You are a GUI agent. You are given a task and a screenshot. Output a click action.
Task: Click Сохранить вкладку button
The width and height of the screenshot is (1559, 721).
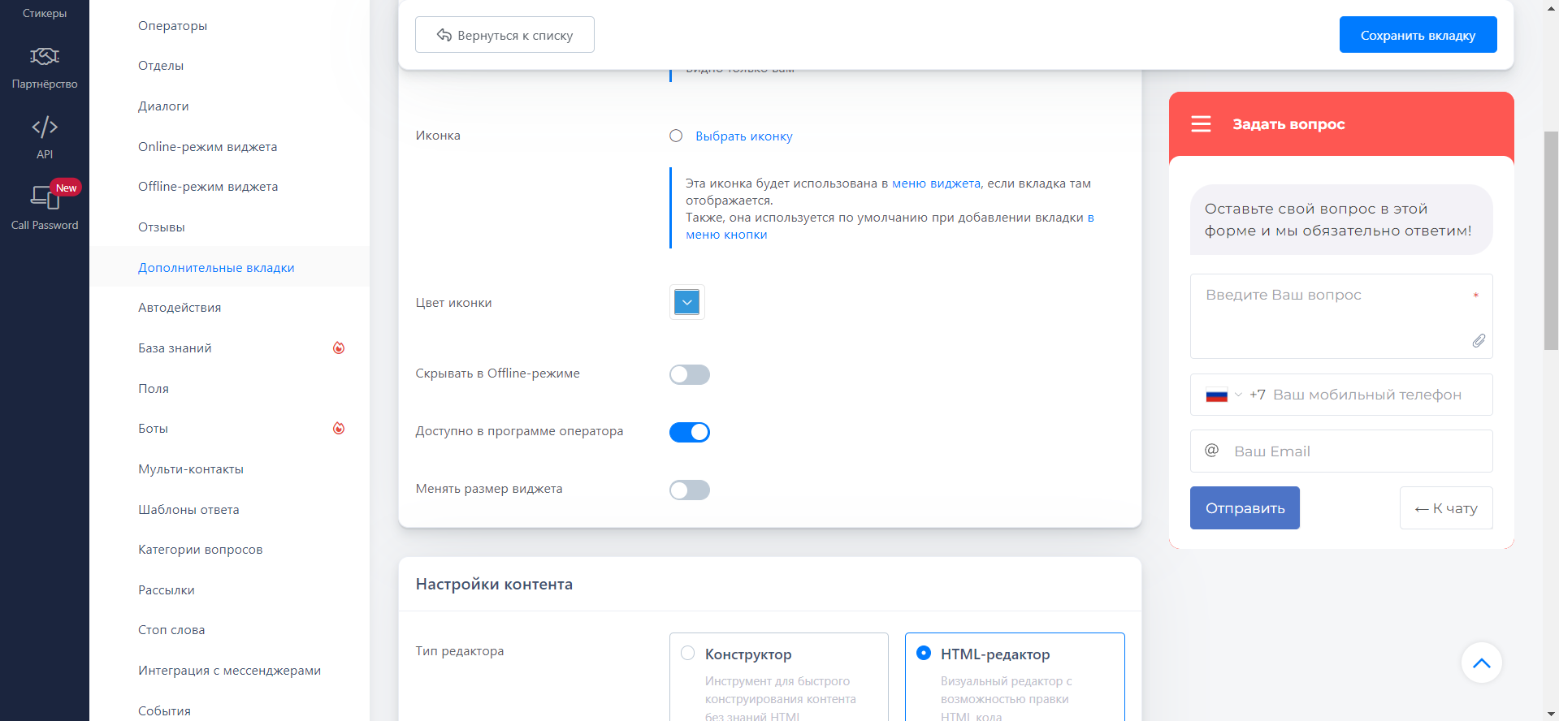click(1418, 35)
